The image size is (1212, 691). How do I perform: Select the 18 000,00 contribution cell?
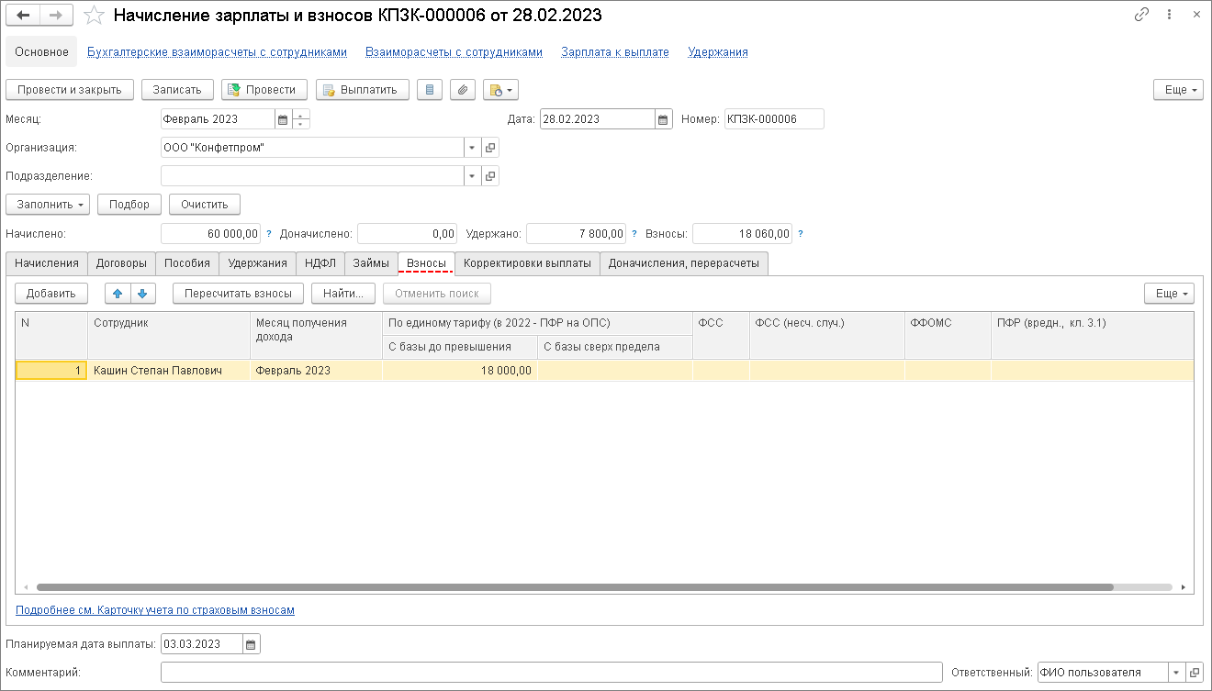[460, 371]
